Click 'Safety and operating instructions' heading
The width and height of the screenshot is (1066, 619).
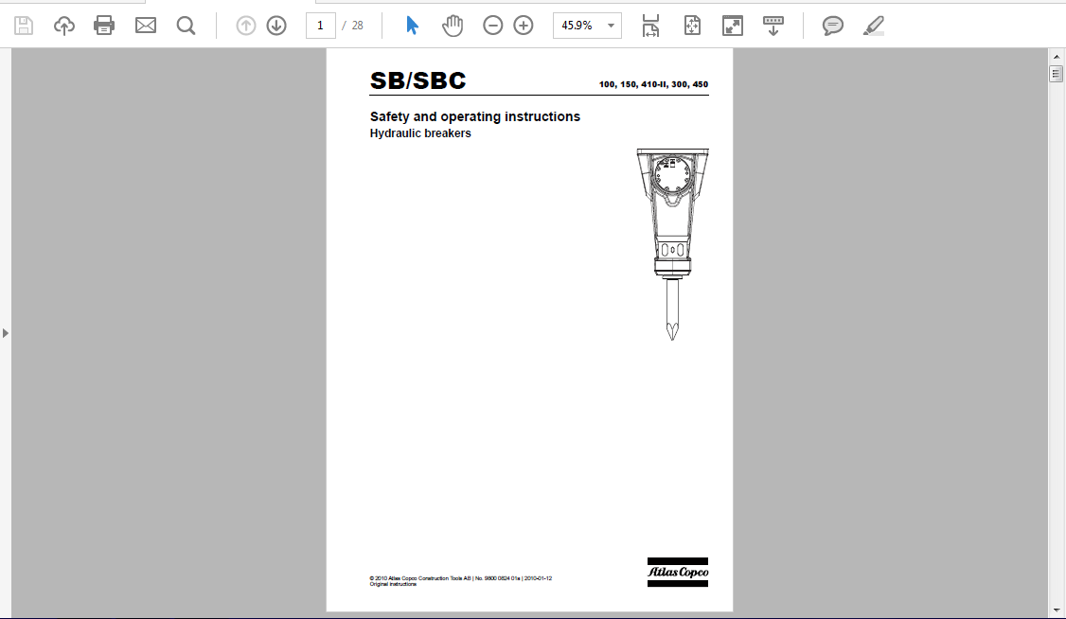(x=474, y=116)
